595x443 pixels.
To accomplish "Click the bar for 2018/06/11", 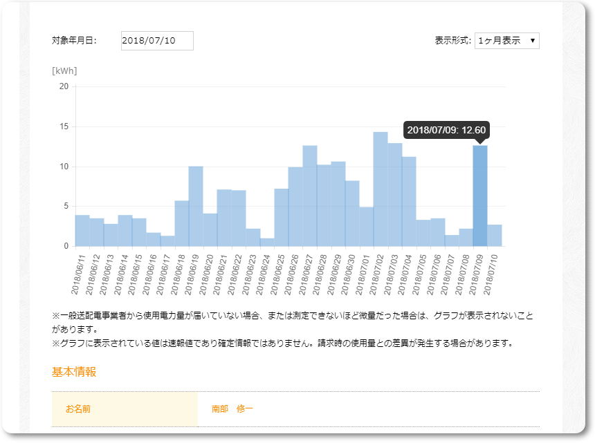I will [82, 231].
